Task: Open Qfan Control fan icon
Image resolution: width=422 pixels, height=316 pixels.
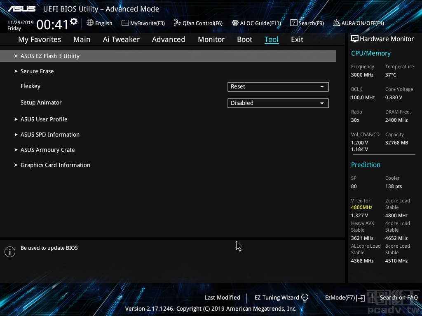Action: (177, 23)
